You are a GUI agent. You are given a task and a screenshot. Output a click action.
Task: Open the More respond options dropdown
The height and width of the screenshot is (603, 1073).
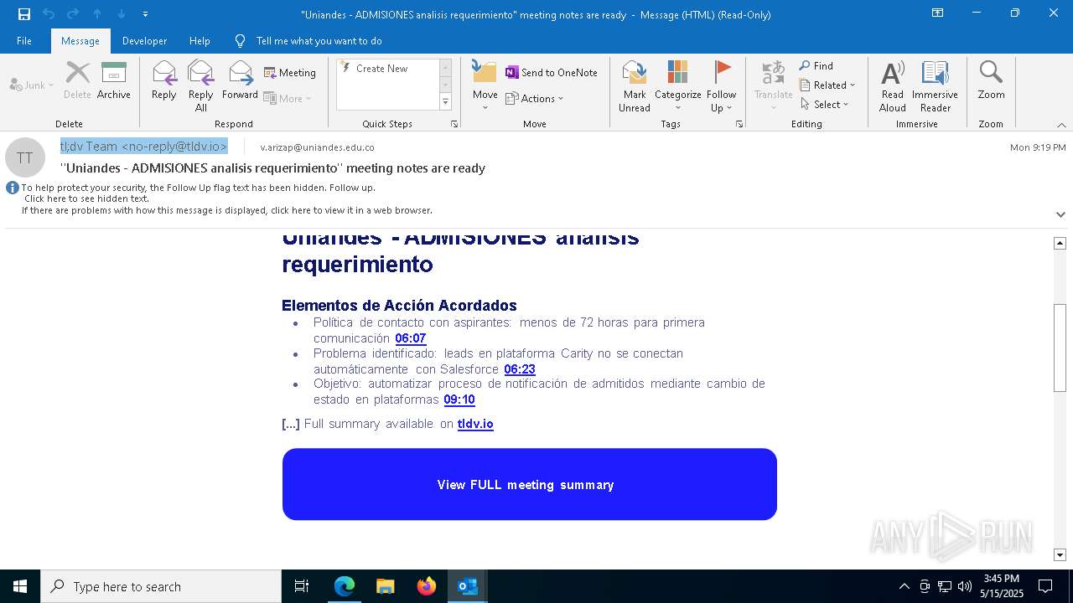pyautogui.click(x=288, y=98)
